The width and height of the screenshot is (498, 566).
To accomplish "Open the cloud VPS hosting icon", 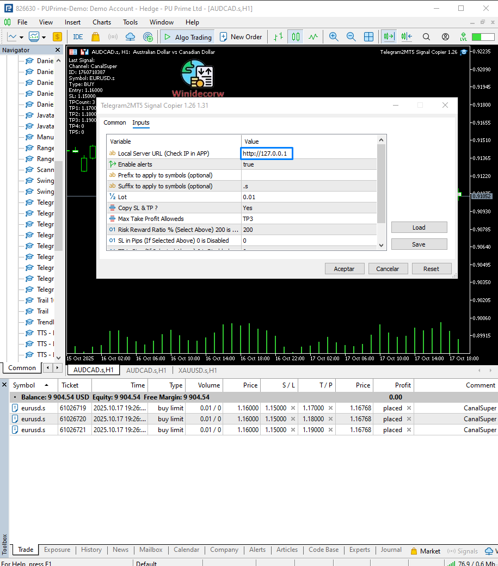I will point(130,37).
